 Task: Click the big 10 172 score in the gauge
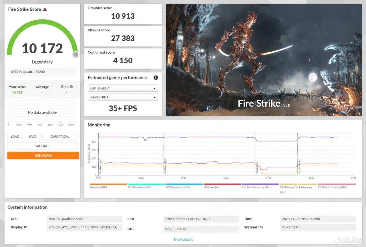coord(42,48)
